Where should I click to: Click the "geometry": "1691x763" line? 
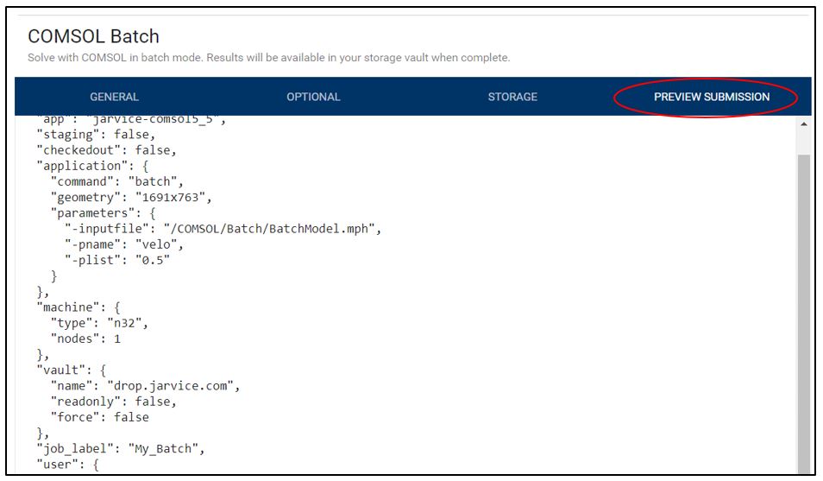[x=131, y=197]
